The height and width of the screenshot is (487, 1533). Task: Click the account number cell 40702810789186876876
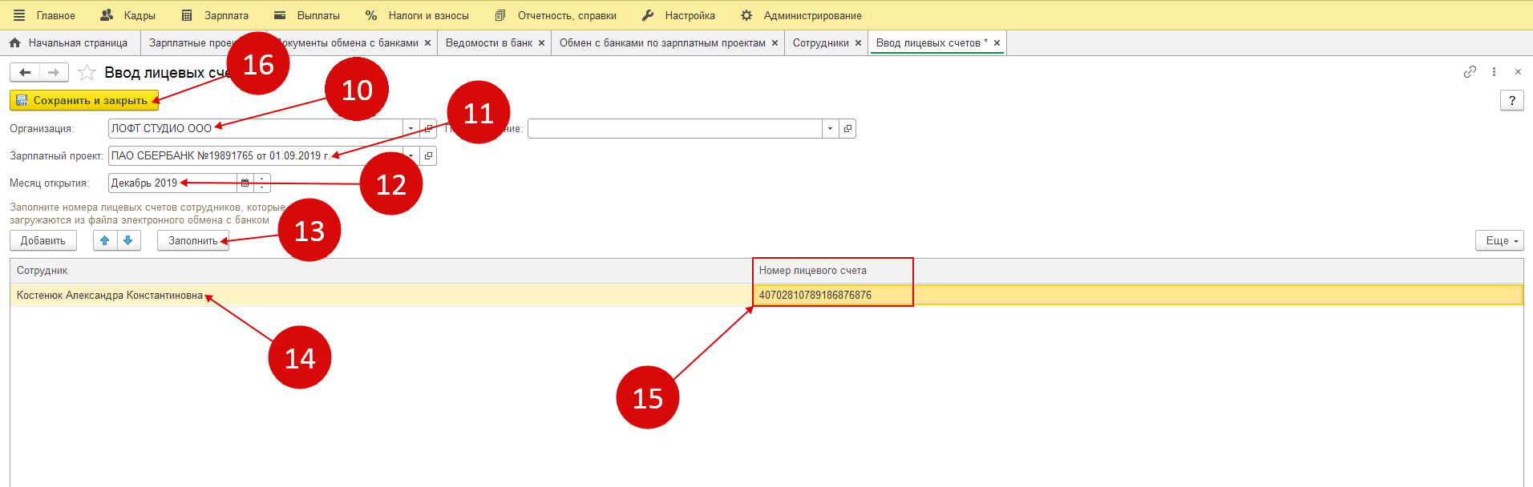[x=815, y=296]
